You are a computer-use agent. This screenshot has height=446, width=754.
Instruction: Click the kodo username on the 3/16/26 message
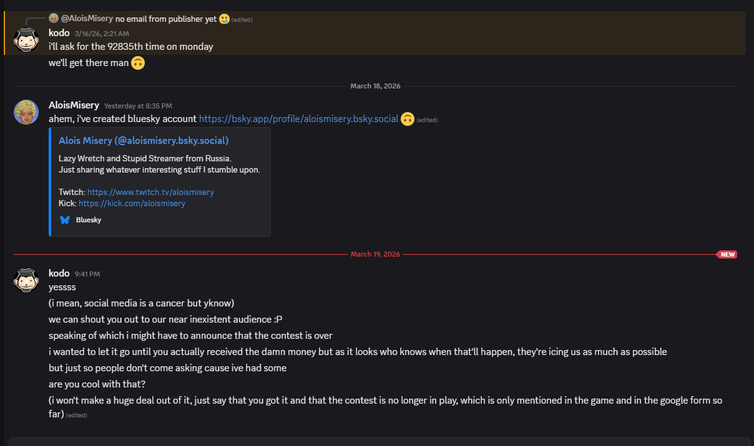(x=59, y=32)
